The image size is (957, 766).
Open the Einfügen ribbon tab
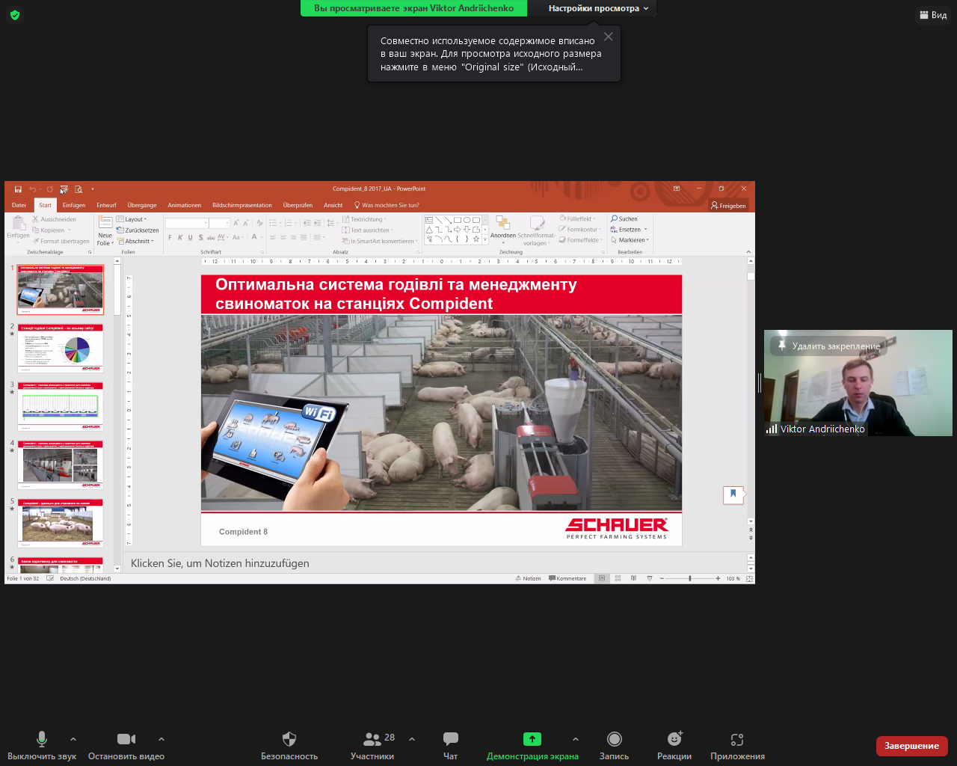tap(74, 205)
